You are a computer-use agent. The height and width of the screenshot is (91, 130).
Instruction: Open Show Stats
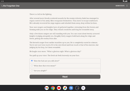point(120,6)
